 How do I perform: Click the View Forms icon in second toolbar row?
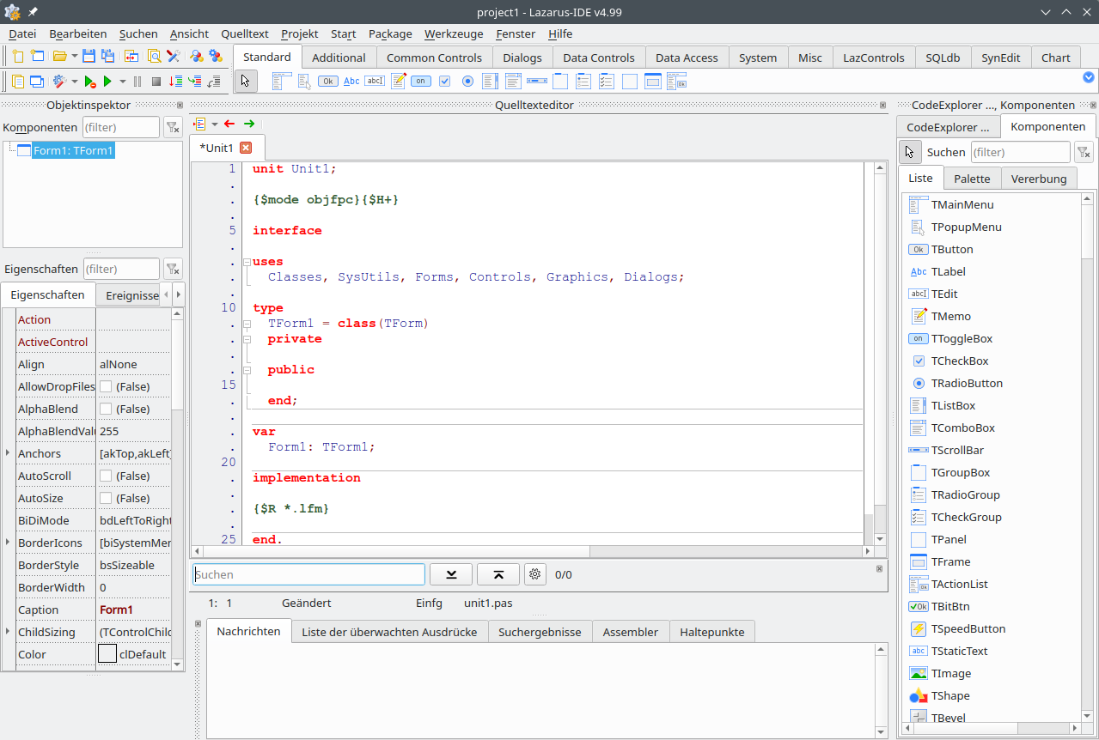tap(37, 82)
